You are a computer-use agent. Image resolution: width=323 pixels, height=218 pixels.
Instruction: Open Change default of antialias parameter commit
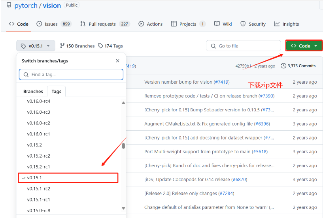[208, 207]
